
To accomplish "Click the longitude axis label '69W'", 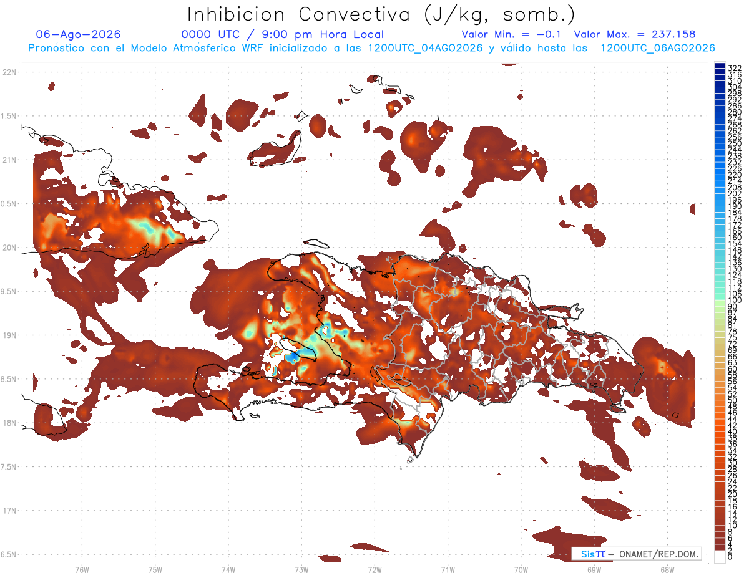I will click(x=594, y=569).
